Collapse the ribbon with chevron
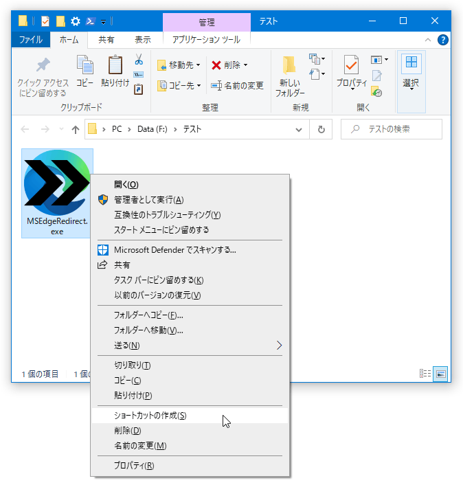 coord(428,40)
